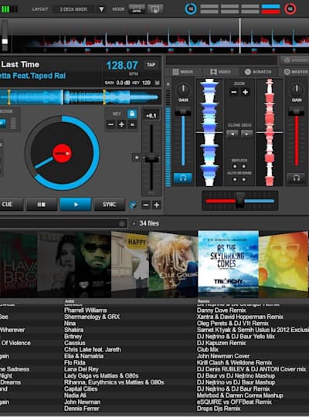
Task: Select the touchscreen mode icon
Action: [155, 9]
